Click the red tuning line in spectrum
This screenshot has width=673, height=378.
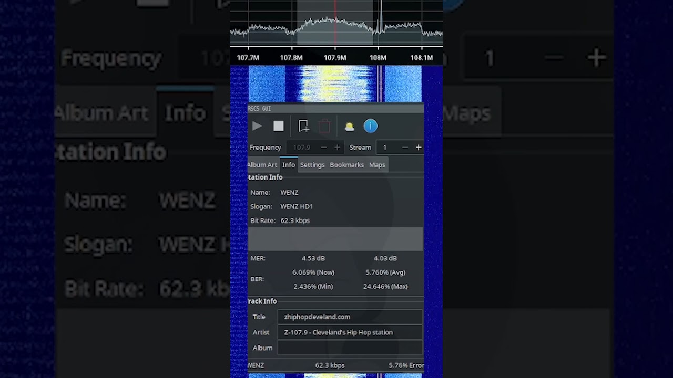pyautogui.click(x=335, y=23)
